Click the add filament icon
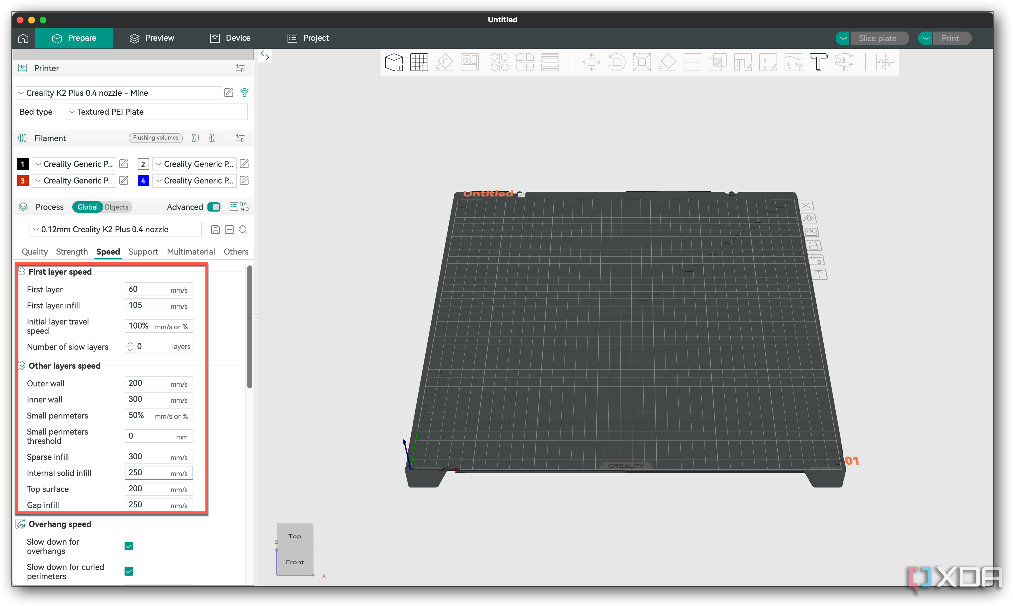1013x606 pixels. 196,138
